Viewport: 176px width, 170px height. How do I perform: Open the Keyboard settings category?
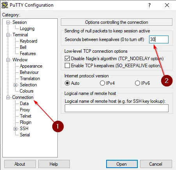(x=28, y=41)
